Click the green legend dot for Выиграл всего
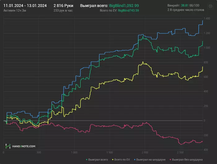Image resolution: width=217 pixels, height=164 pixels. point(86,160)
